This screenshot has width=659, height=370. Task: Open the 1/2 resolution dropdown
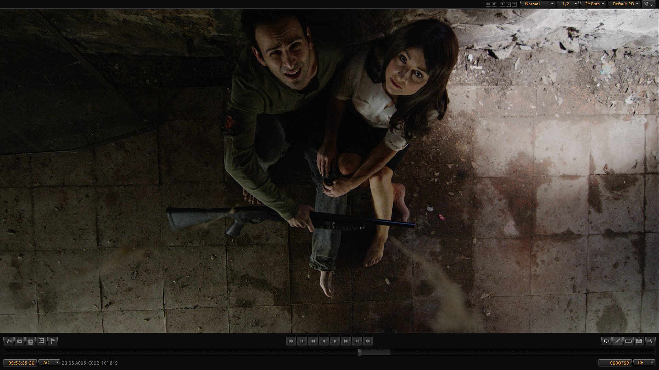coord(568,4)
